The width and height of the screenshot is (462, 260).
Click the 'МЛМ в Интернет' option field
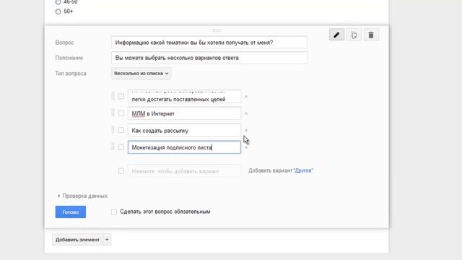tap(184, 113)
